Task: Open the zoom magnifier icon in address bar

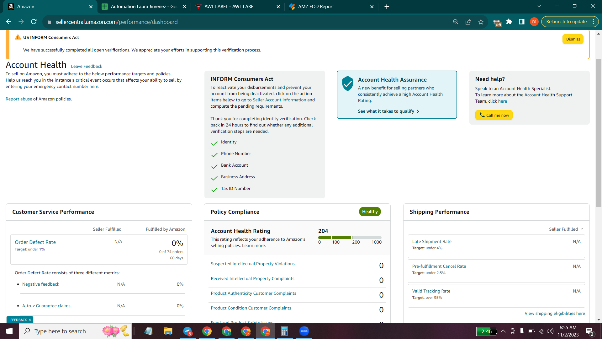Action: 456,22
